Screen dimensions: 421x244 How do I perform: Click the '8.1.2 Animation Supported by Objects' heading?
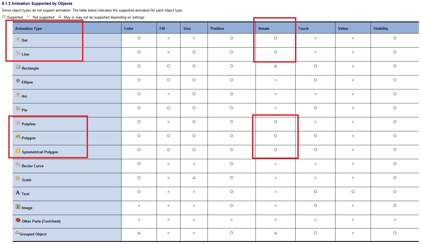point(37,3)
